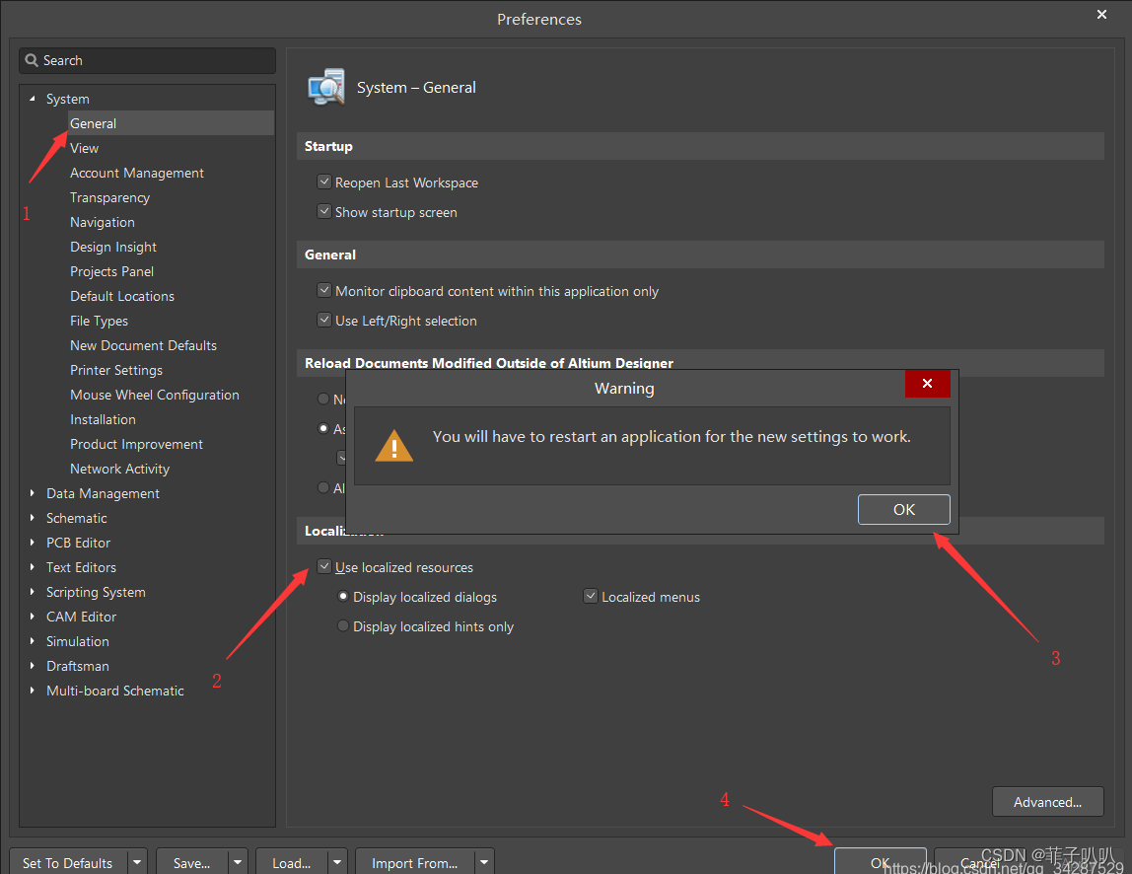Click the Load... button

click(292, 862)
